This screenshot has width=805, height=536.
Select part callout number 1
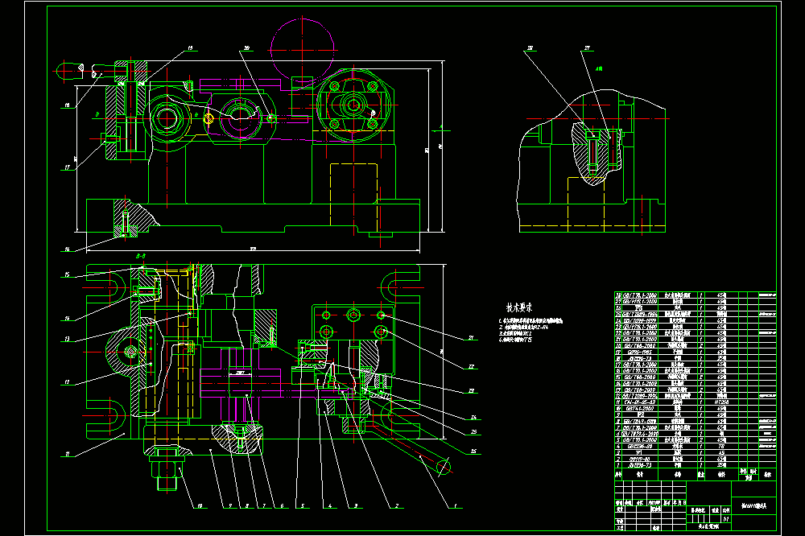[x=455, y=505]
